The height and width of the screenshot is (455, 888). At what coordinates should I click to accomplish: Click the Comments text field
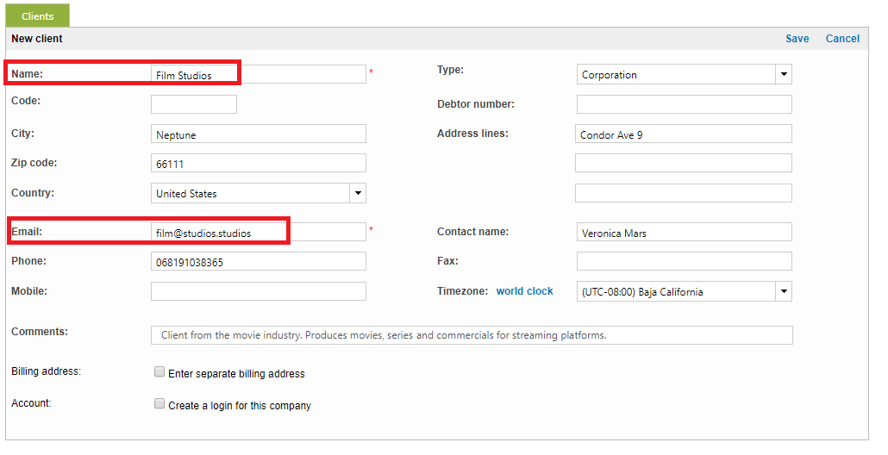coord(471,335)
